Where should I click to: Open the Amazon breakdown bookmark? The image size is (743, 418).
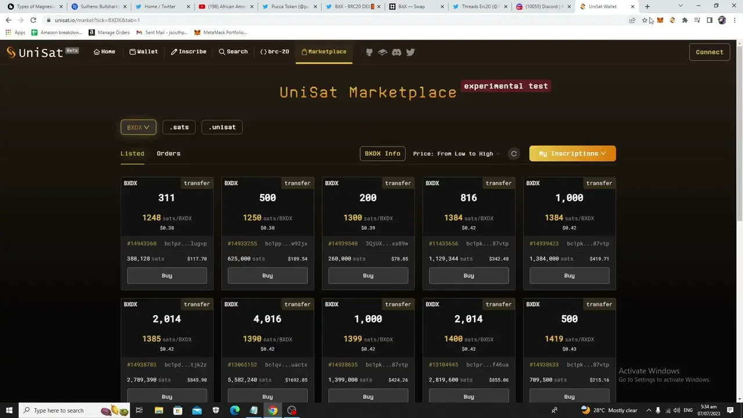click(57, 33)
